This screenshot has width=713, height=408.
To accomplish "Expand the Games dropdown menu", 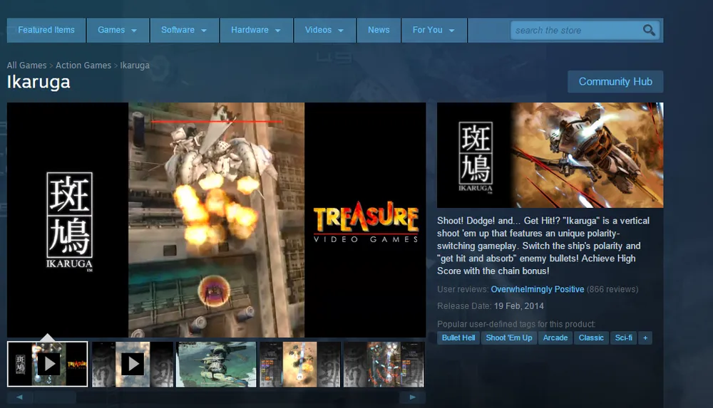I will click(x=118, y=30).
